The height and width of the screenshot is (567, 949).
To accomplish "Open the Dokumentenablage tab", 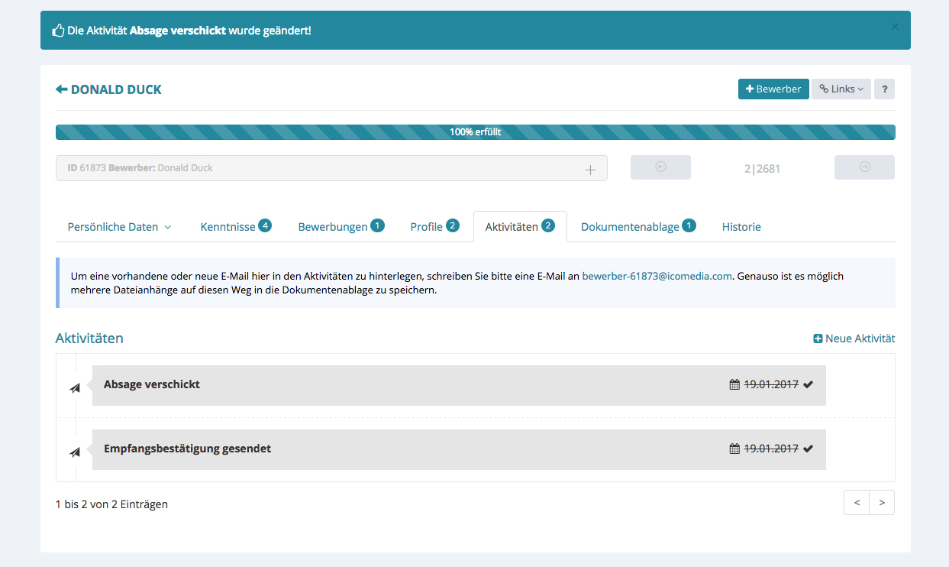I will (x=638, y=227).
